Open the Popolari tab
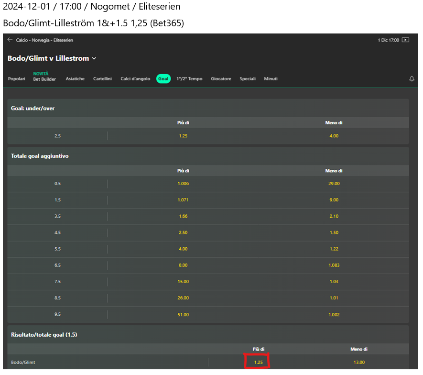This screenshot has height=375, width=423. [17, 79]
